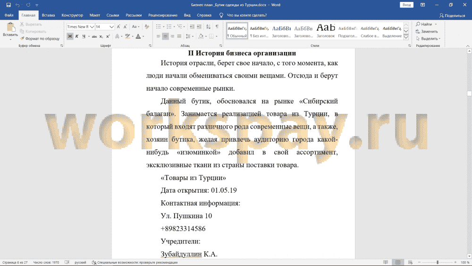The width and height of the screenshot is (472, 266).
Task: Open the lightbulb 'Что вы хотите сделать?' search
Action: pos(221,15)
